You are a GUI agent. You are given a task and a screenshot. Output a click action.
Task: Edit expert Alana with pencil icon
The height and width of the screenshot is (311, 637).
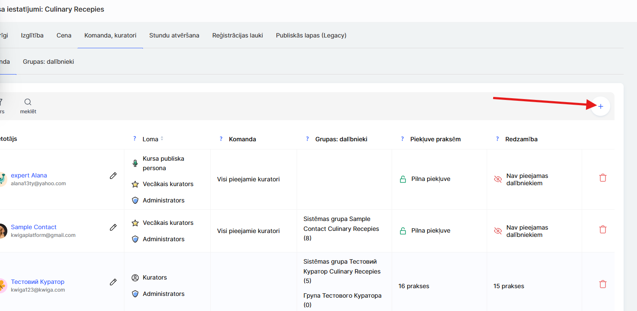pyautogui.click(x=113, y=176)
